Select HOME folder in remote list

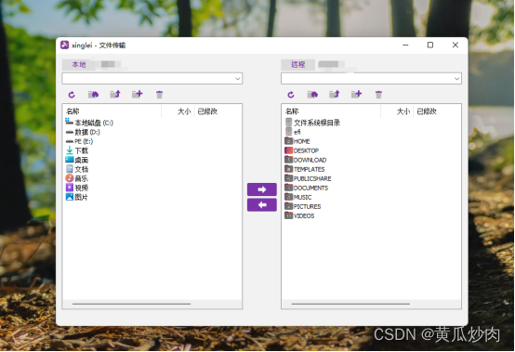[297, 141]
